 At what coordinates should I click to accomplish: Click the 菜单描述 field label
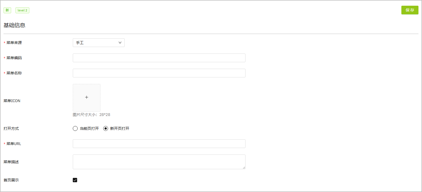(11, 162)
